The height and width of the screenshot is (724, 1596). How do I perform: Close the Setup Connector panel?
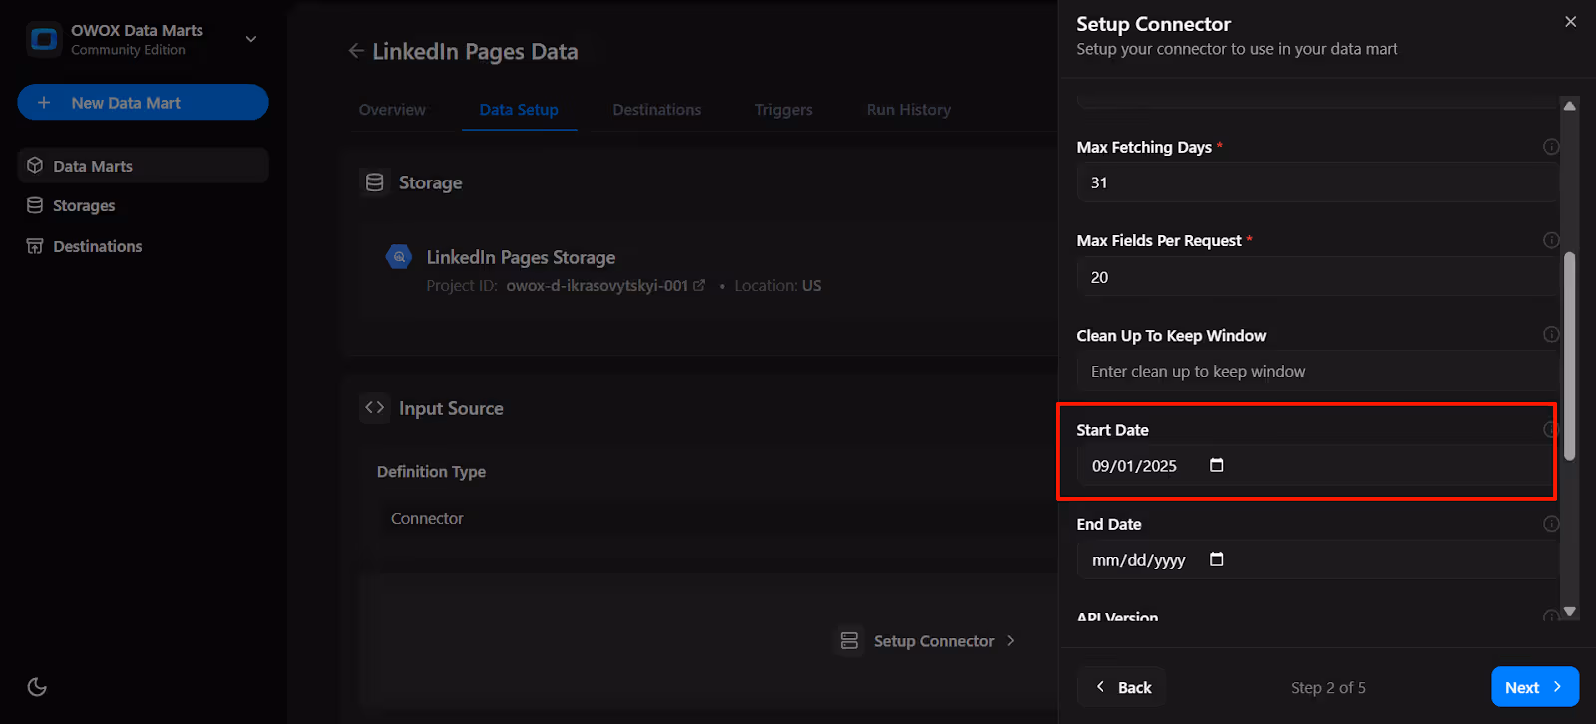point(1571,22)
